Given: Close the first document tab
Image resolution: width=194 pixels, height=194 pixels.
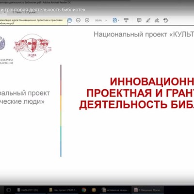Looking at the screenshot, I should point(5,12).
